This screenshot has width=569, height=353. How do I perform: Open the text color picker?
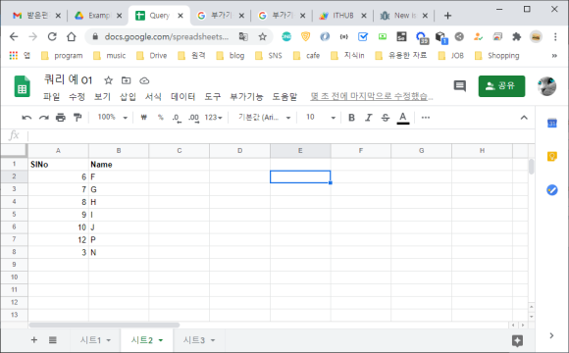[403, 118]
